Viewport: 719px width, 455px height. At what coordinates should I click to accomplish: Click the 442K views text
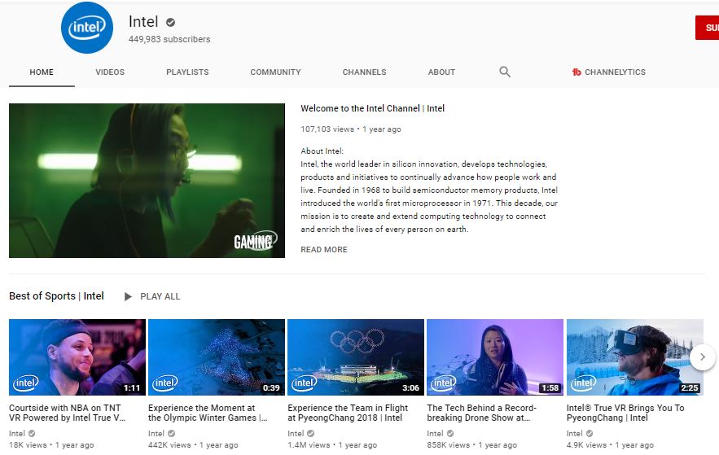169,445
